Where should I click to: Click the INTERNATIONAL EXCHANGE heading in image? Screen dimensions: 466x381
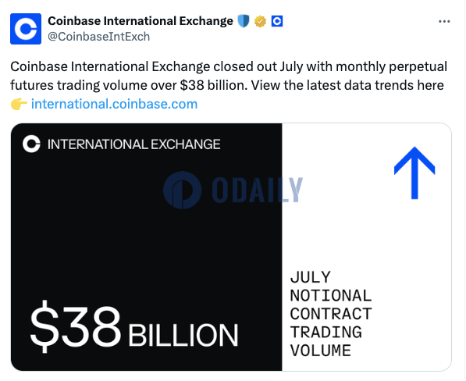[x=133, y=144]
